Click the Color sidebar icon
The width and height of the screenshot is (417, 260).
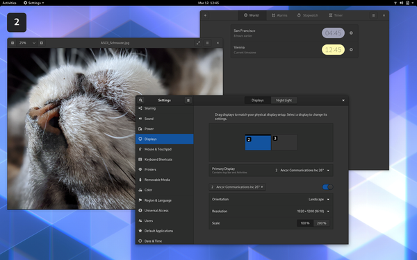pyautogui.click(x=140, y=190)
